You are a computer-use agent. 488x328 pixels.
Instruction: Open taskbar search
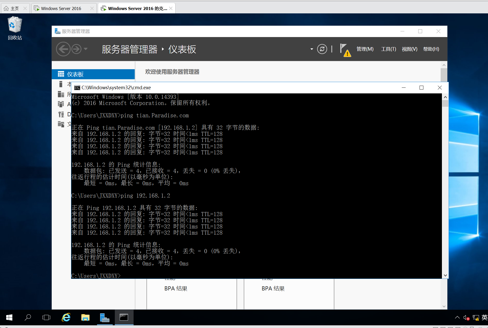(x=28, y=317)
